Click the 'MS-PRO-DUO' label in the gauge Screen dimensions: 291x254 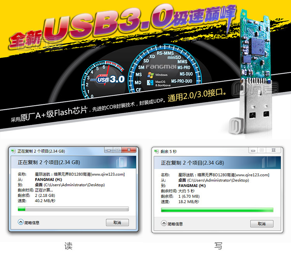pyautogui.click(x=182, y=81)
